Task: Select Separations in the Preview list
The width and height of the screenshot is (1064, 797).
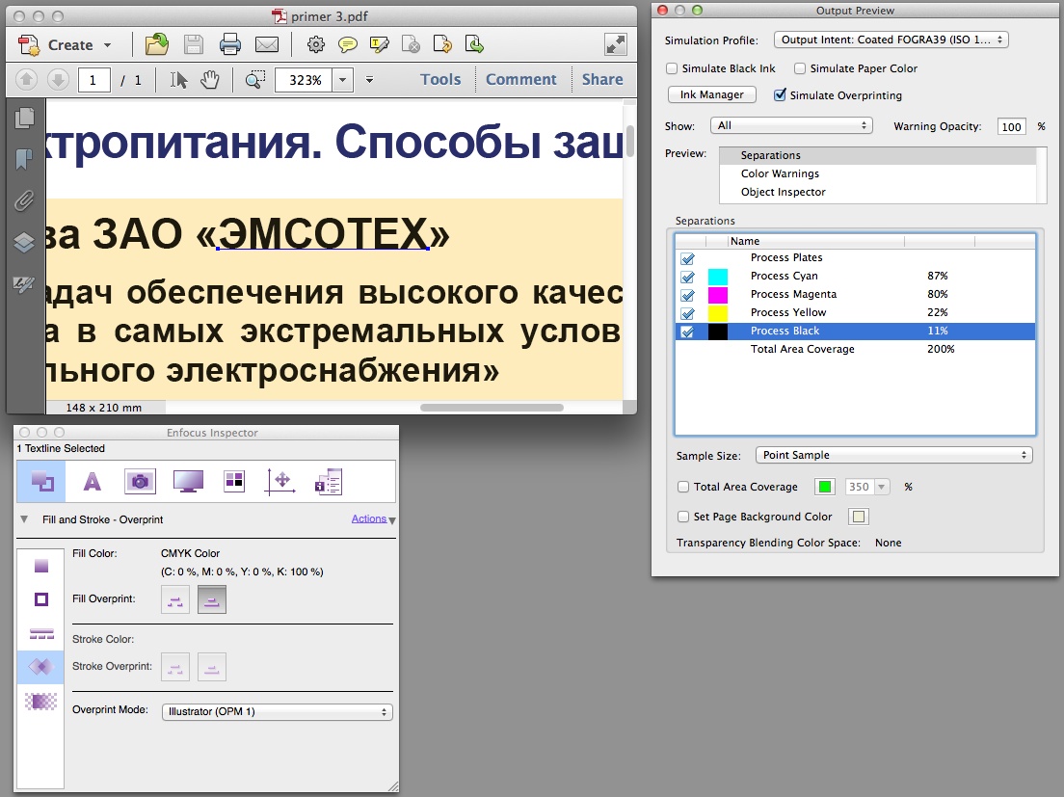Action: [x=878, y=155]
